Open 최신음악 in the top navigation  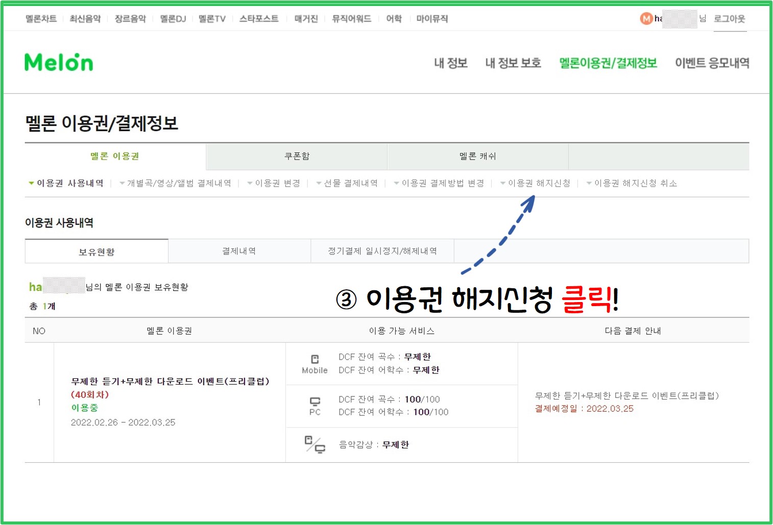coord(85,19)
